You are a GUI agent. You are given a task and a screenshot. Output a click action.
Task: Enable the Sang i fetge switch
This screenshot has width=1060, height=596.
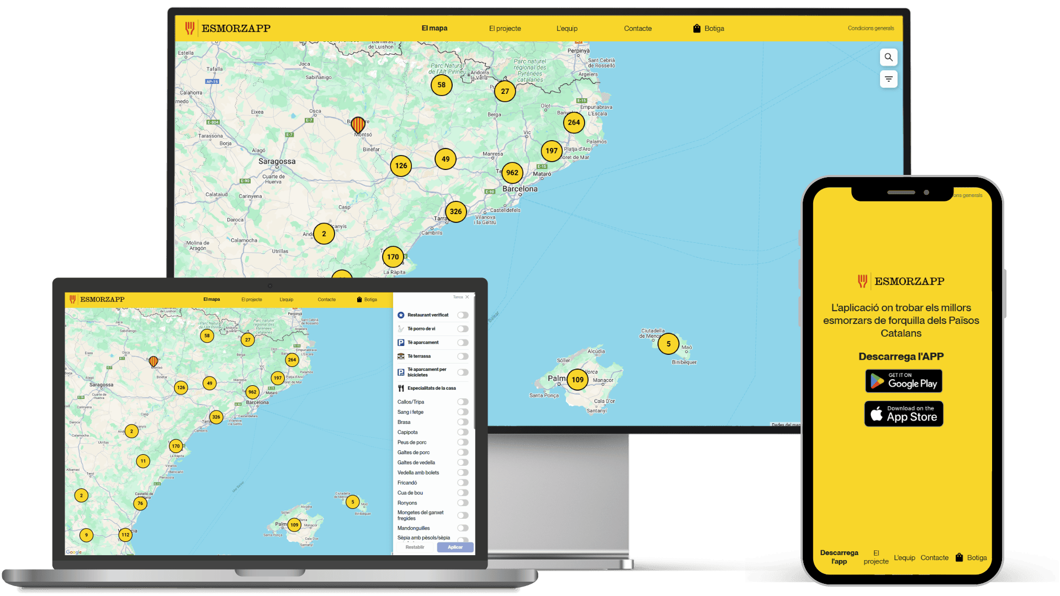point(463,412)
